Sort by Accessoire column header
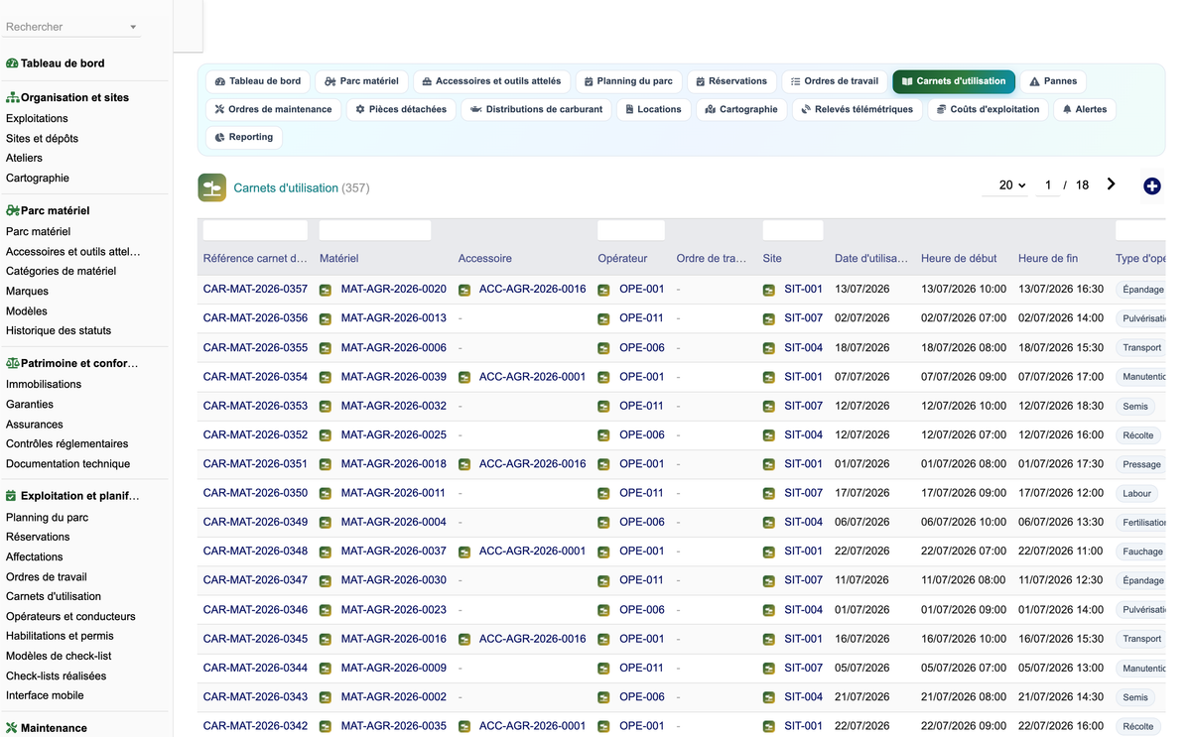 click(x=485, y=259)
